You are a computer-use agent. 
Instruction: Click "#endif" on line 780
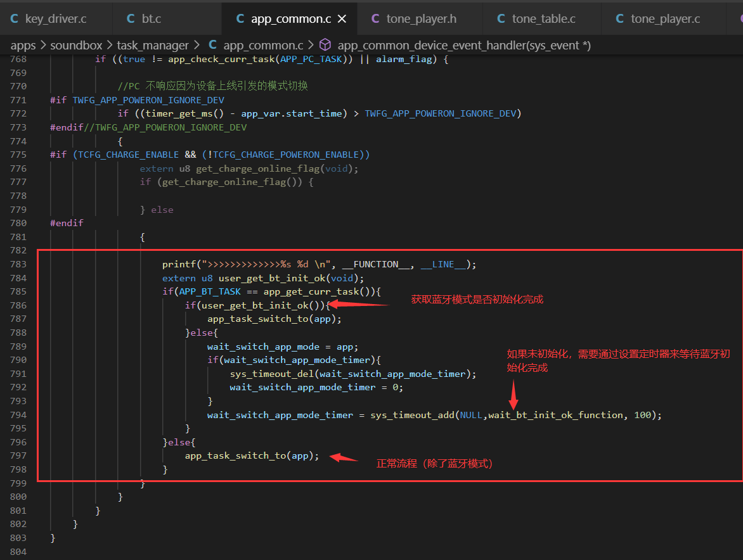click(67, 223)
